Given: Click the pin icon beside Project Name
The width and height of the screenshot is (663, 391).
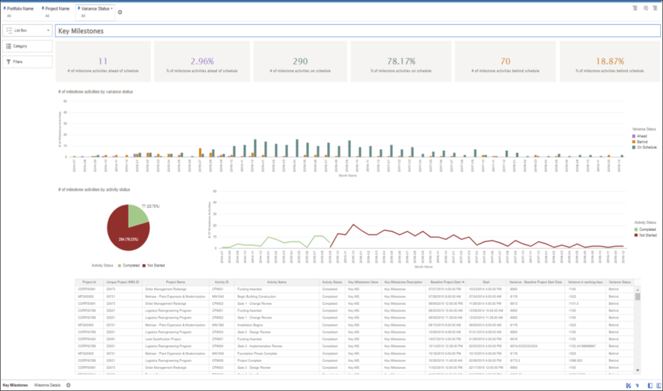Looking at the screenshot, I should 43,9.
